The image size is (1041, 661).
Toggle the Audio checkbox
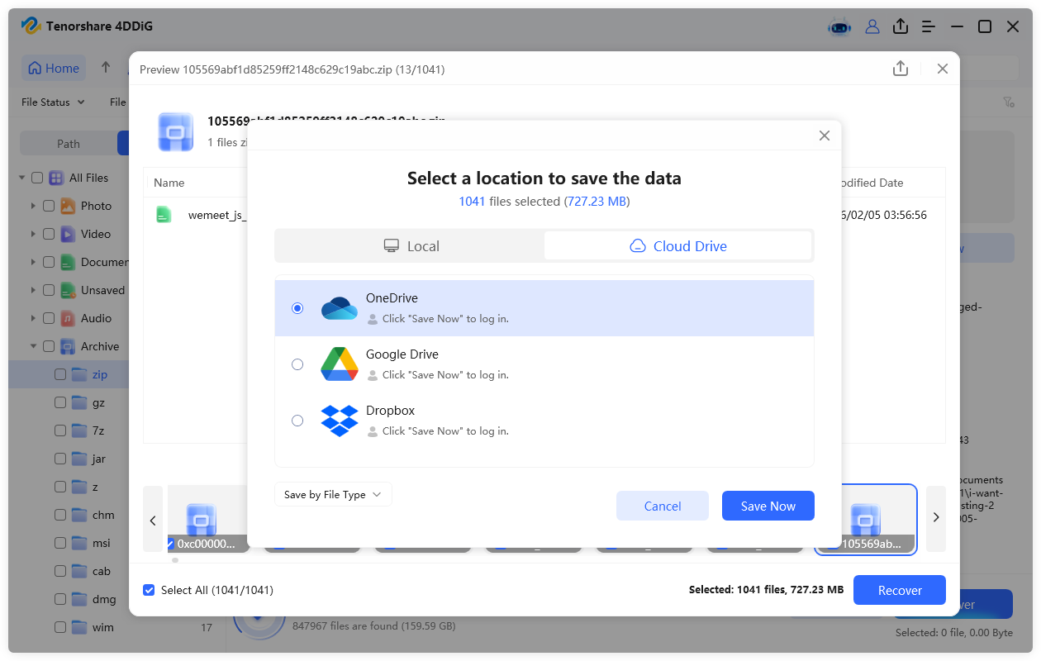49,318
